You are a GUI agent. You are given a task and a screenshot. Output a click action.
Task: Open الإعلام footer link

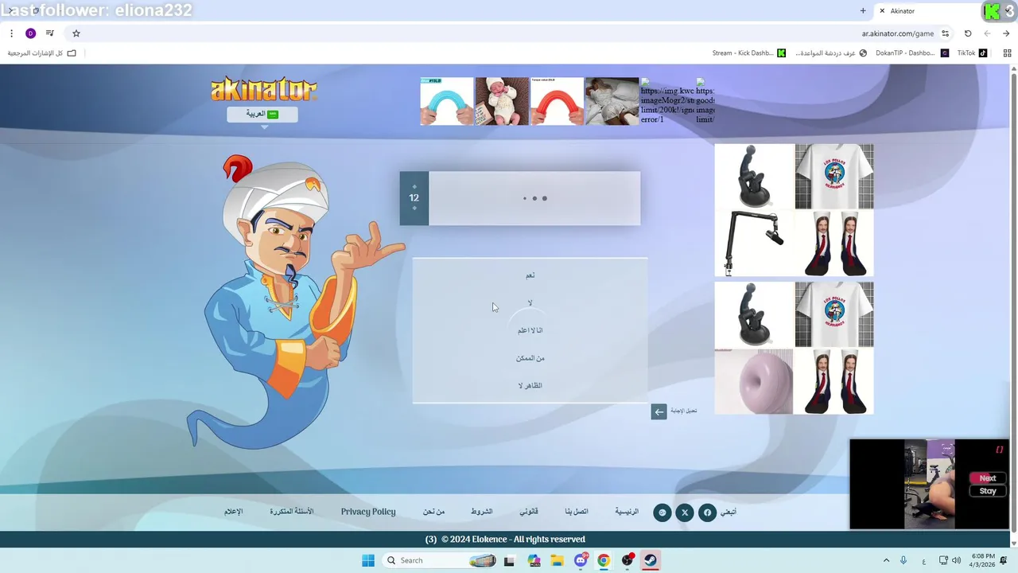234,512
